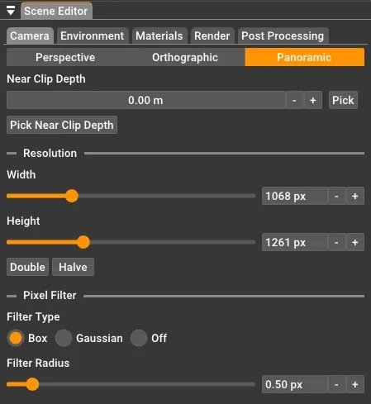Screen dimensions: 371x404
Task: Open the Scene Editor panel dropdown arrow
Action: [11, 11]
